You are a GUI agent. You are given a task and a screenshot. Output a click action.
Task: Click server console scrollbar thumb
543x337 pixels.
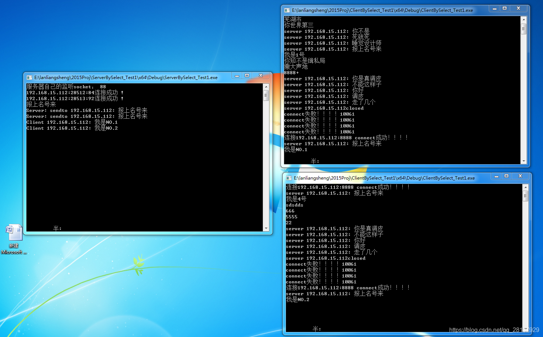coord(266,95)
